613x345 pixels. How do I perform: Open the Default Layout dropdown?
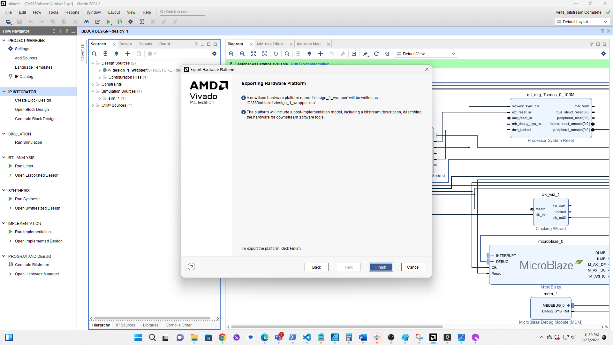pyautogui.click(x=582, y=22)
